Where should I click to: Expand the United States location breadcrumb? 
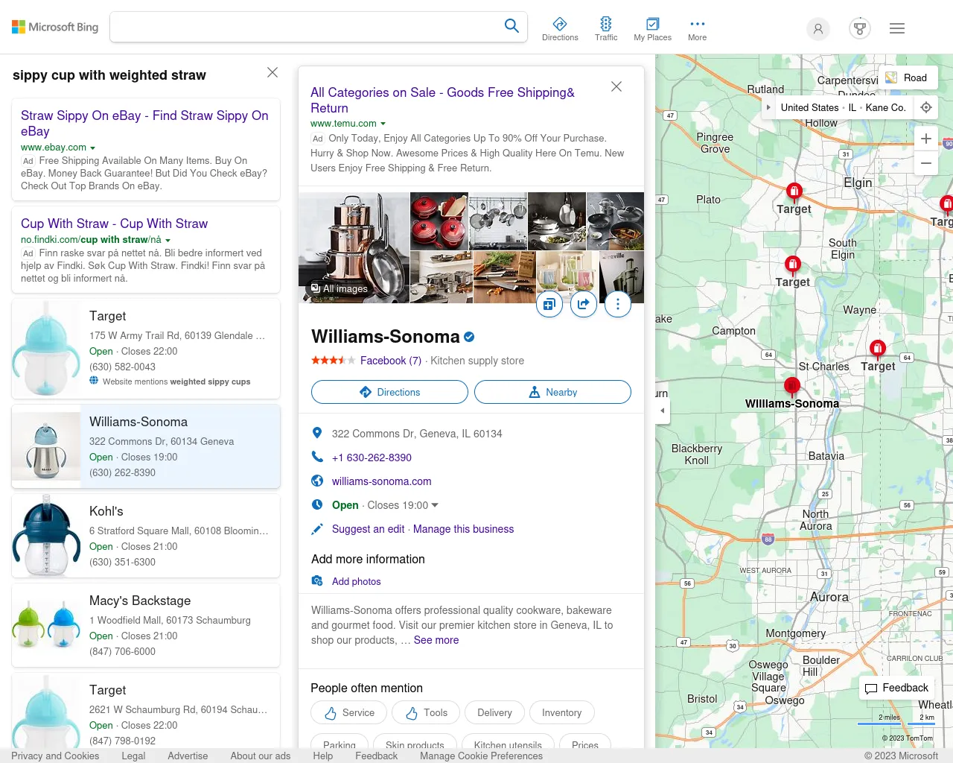click(x=769, y=107)
